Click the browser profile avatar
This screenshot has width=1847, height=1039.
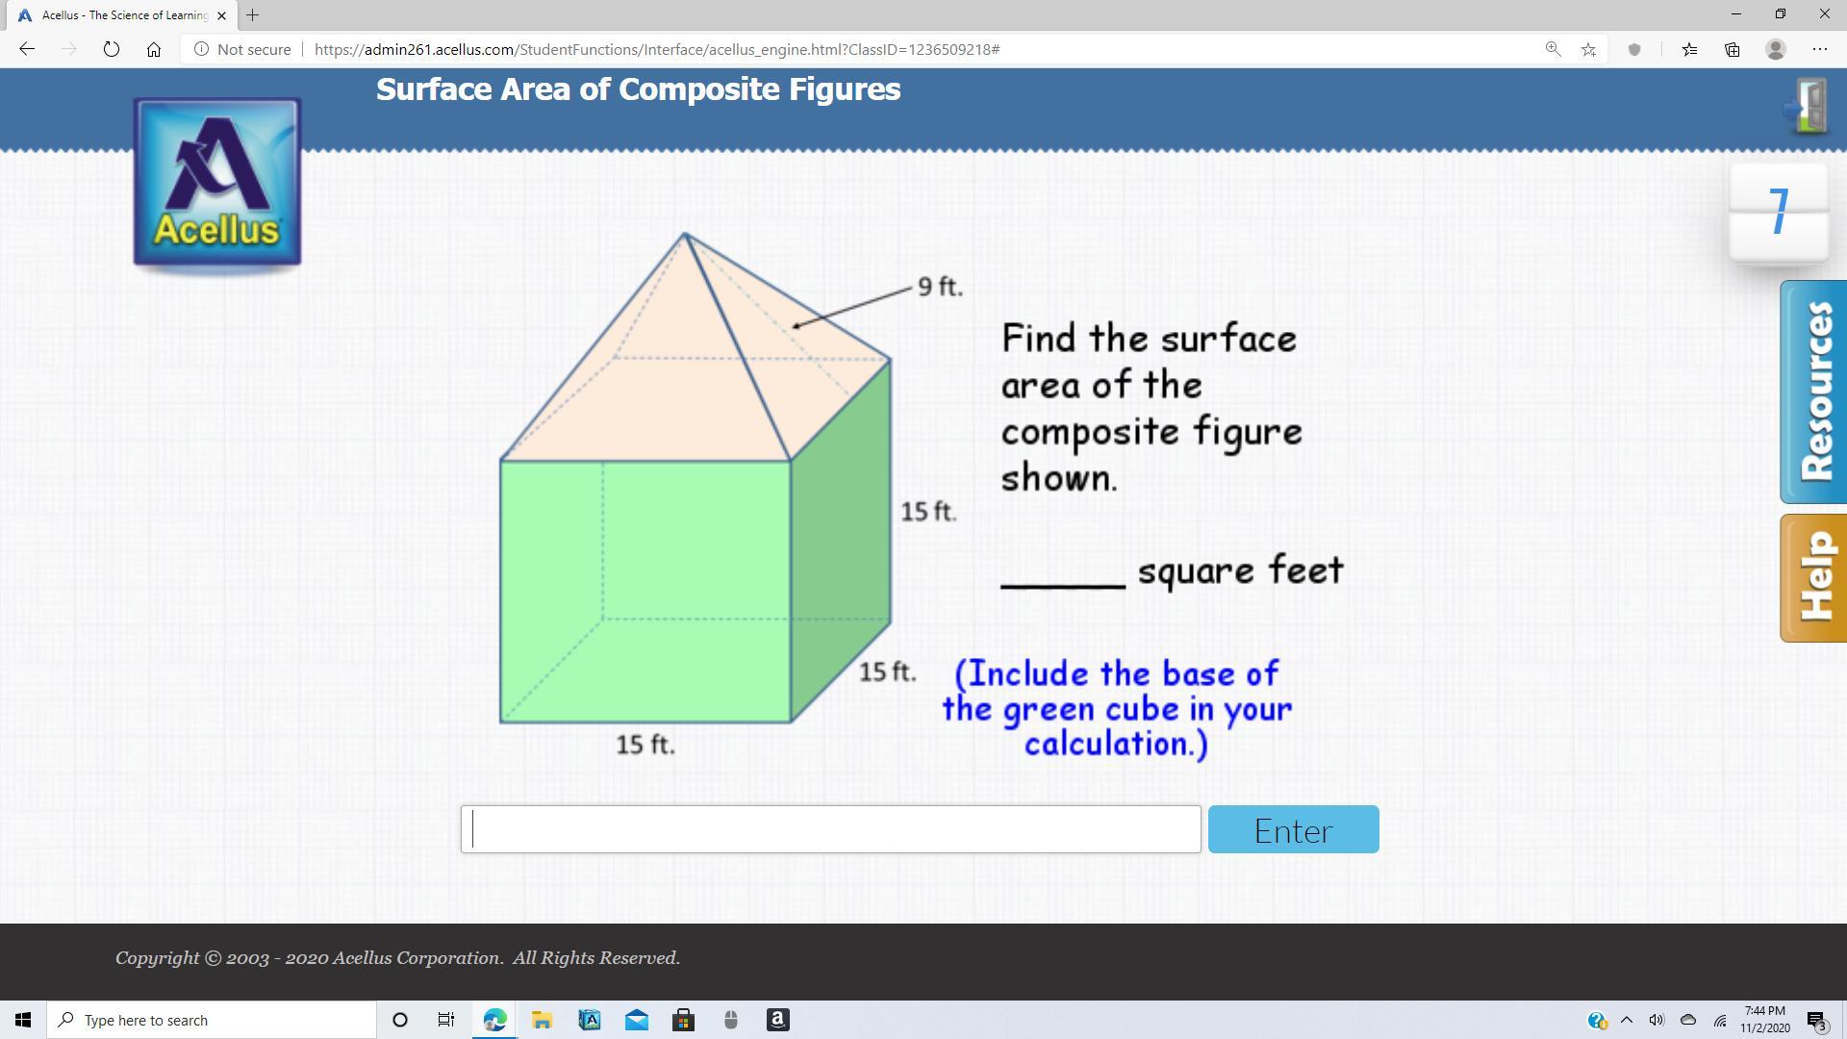1776,49
